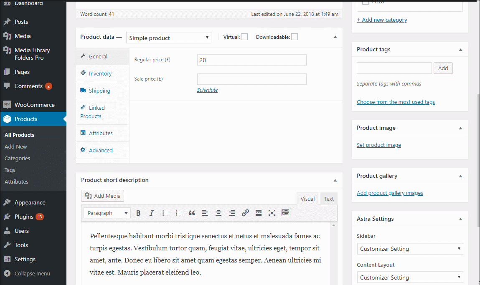Align text left in editor
The height and width of the screenshot is (285, 480).
[x=205, y=213]
